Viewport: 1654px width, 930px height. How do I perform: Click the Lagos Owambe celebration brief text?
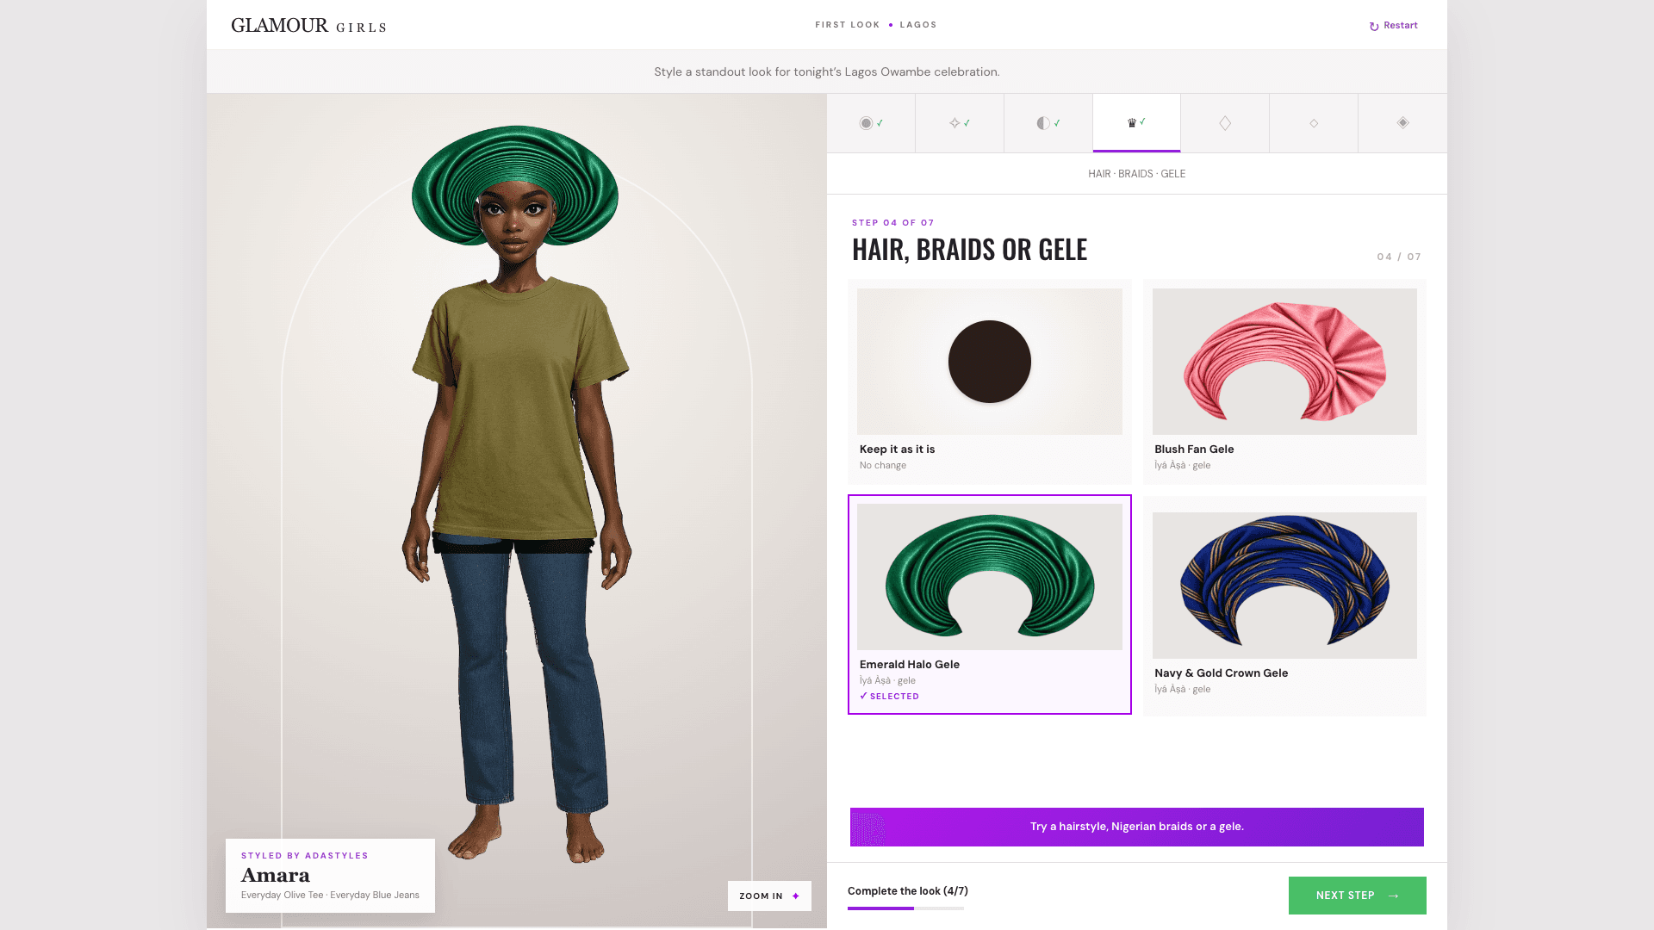827,71
